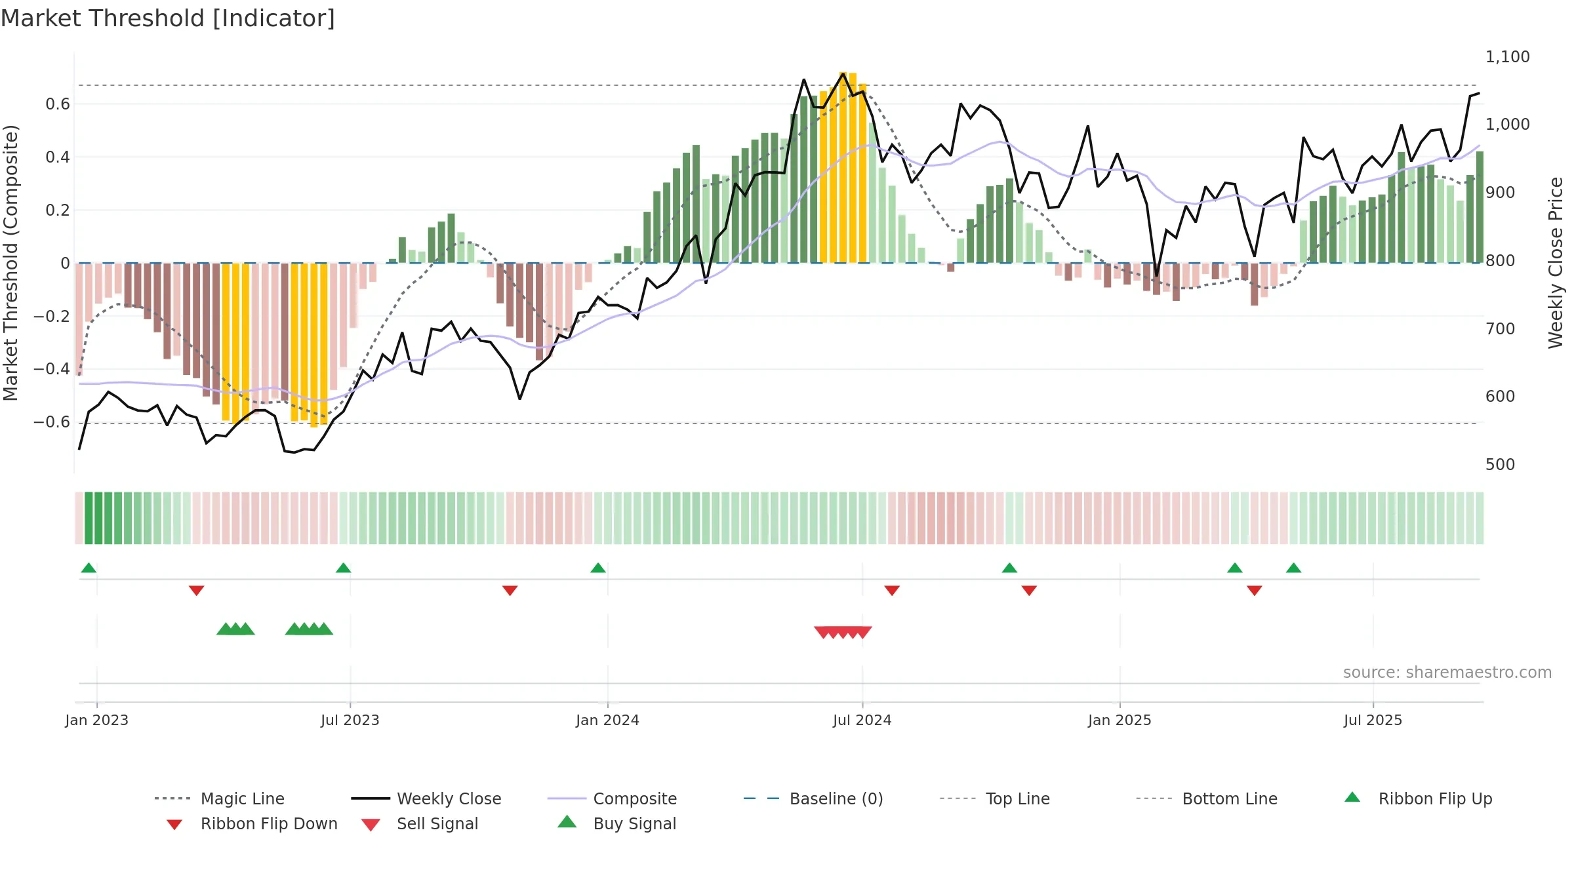Viewport: 1574px width, 885px height.
Task: Click the Ribbon Flip Up marker near July 2023
Action: [x=343, y=568]
